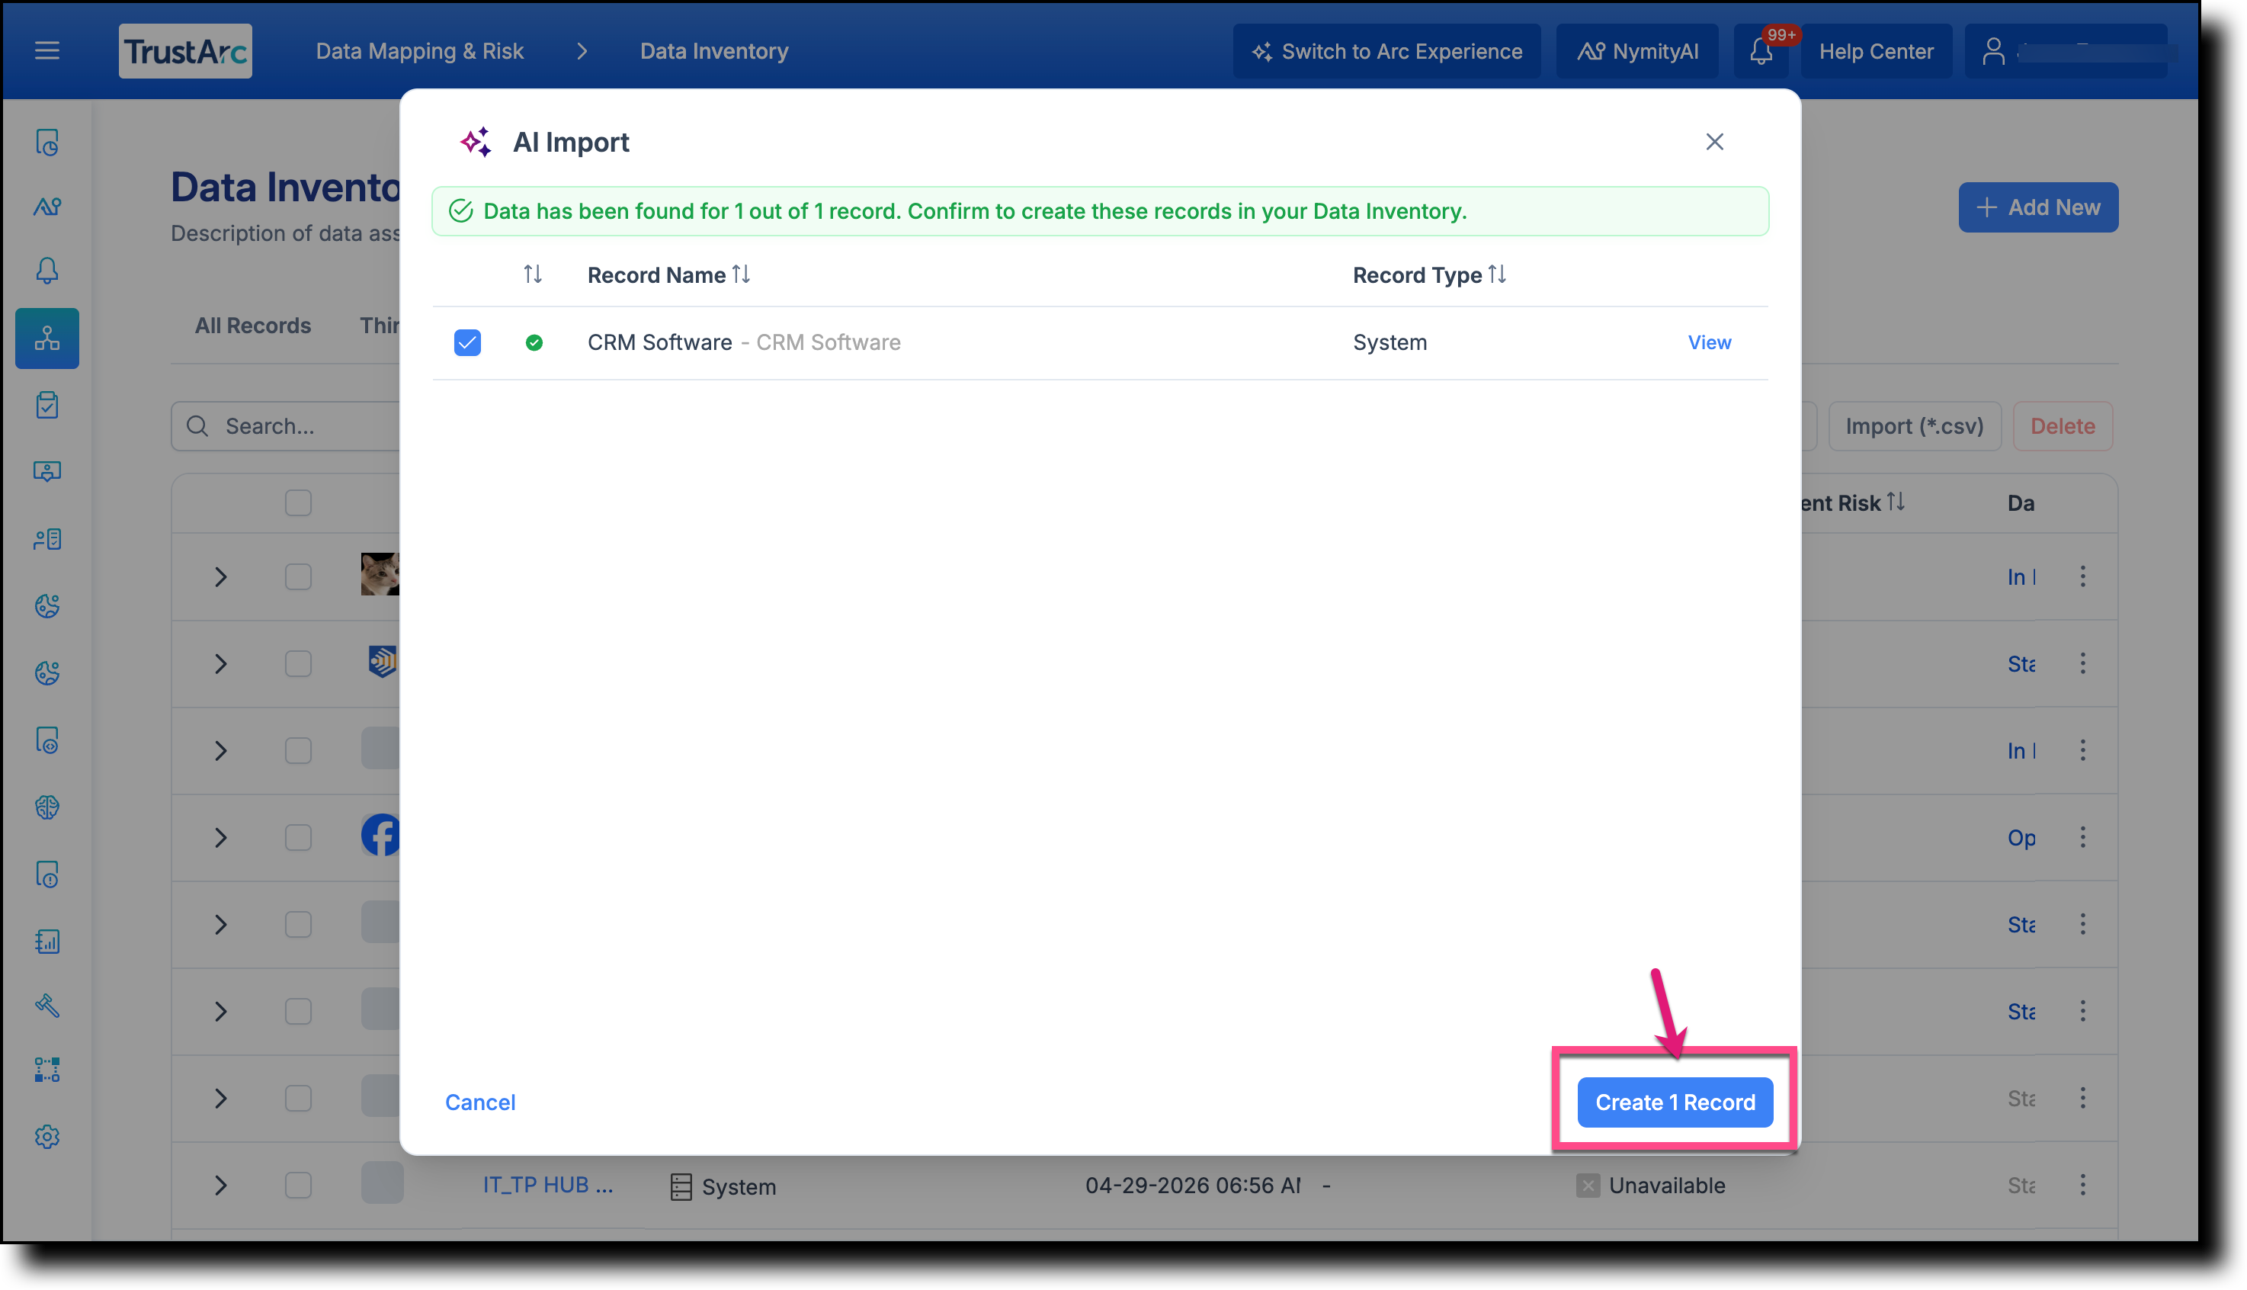The height and width of the screenshot is (1290, 2247).
Task: Open the AI brain sidebar icon
Action: [x=47, y=807]
